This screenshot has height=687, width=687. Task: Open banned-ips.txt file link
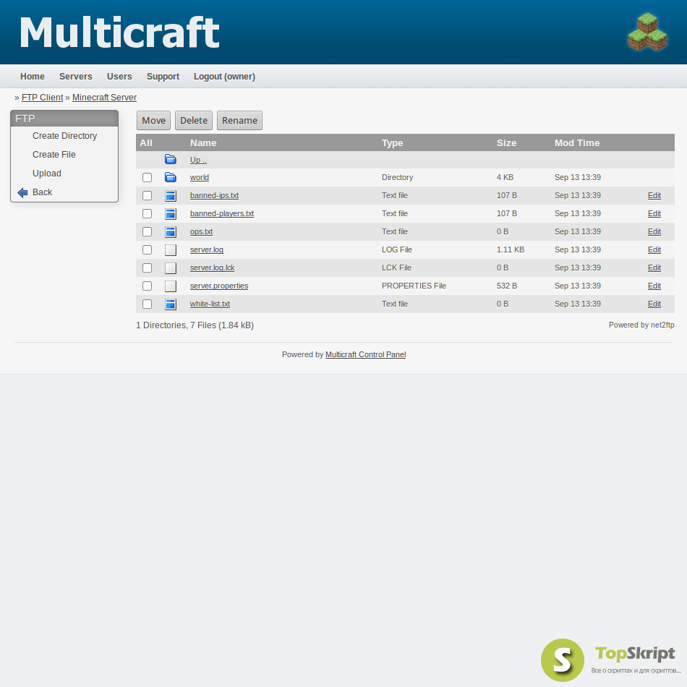214,195
